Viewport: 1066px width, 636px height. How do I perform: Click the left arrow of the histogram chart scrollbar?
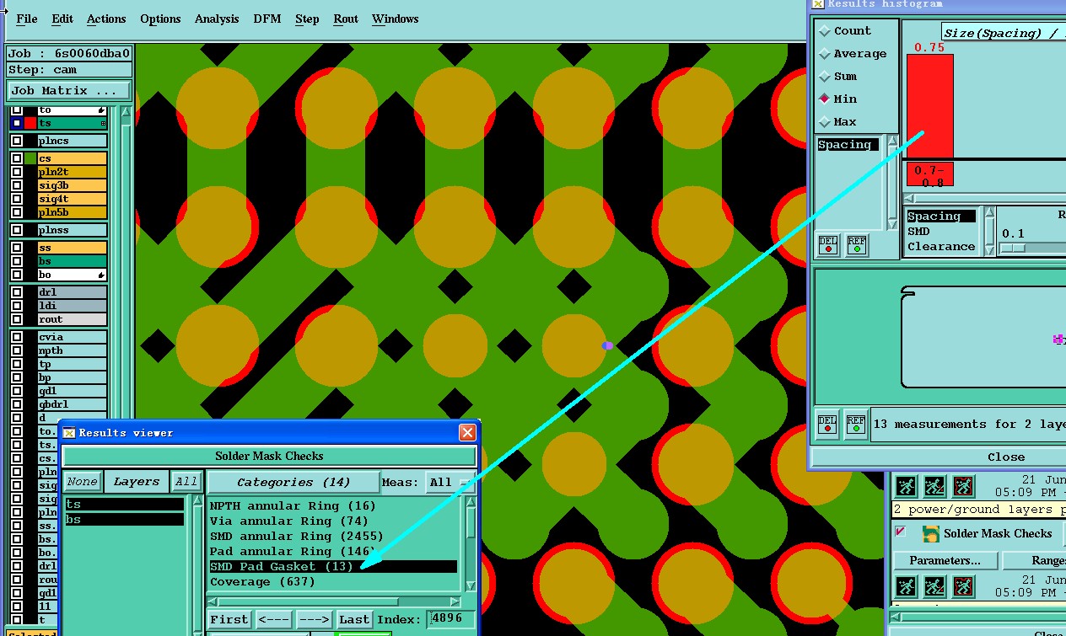tap(908, 198)
